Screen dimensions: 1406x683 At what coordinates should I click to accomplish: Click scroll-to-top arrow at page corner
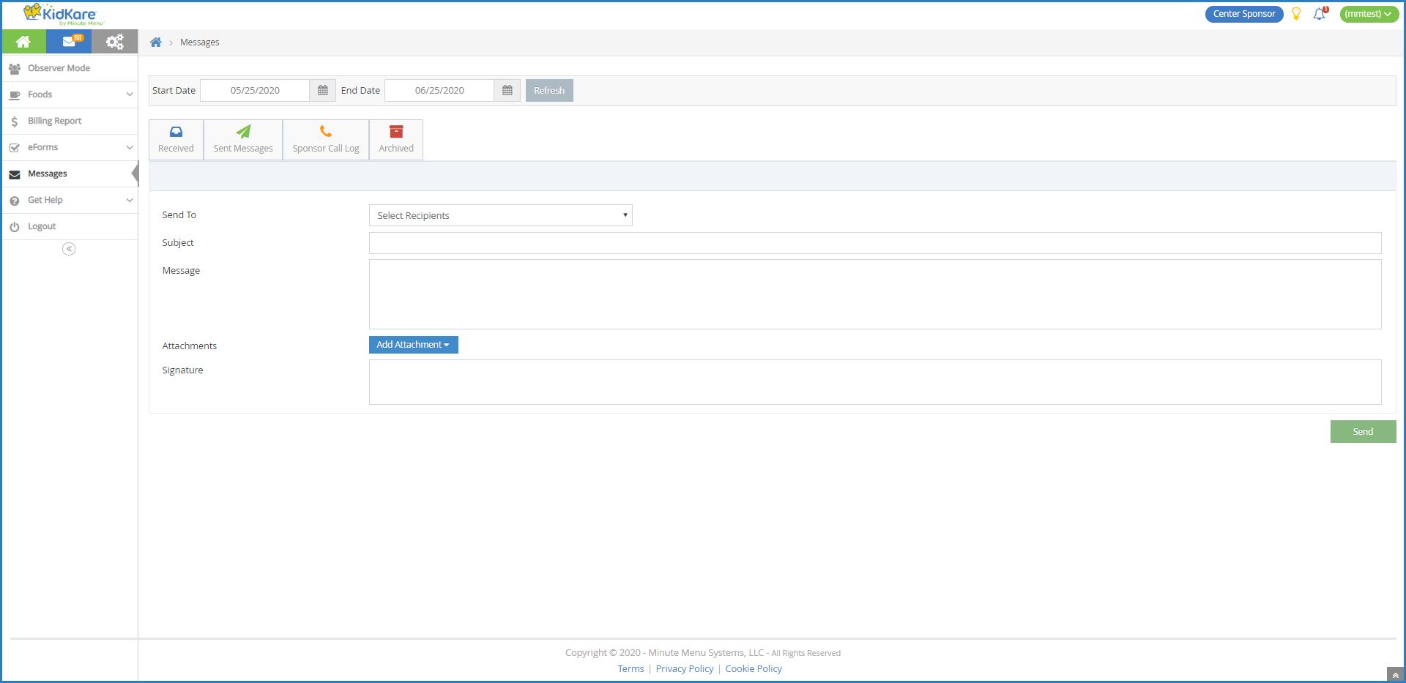click(1395, 675)
